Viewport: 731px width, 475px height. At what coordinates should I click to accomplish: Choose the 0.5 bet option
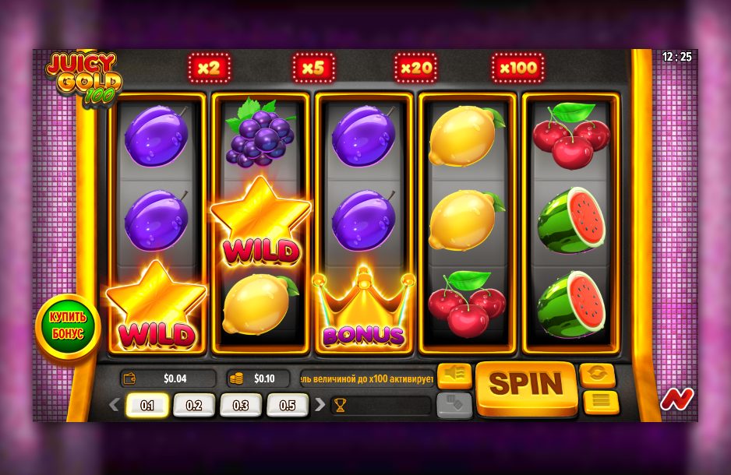coord(287,405)
